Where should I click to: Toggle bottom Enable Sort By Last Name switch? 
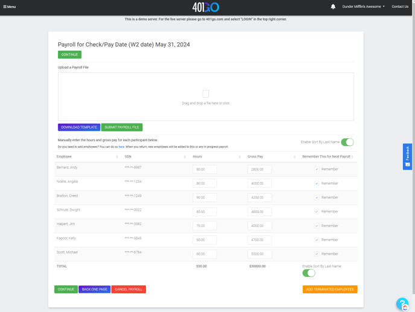tap(309, 273)
